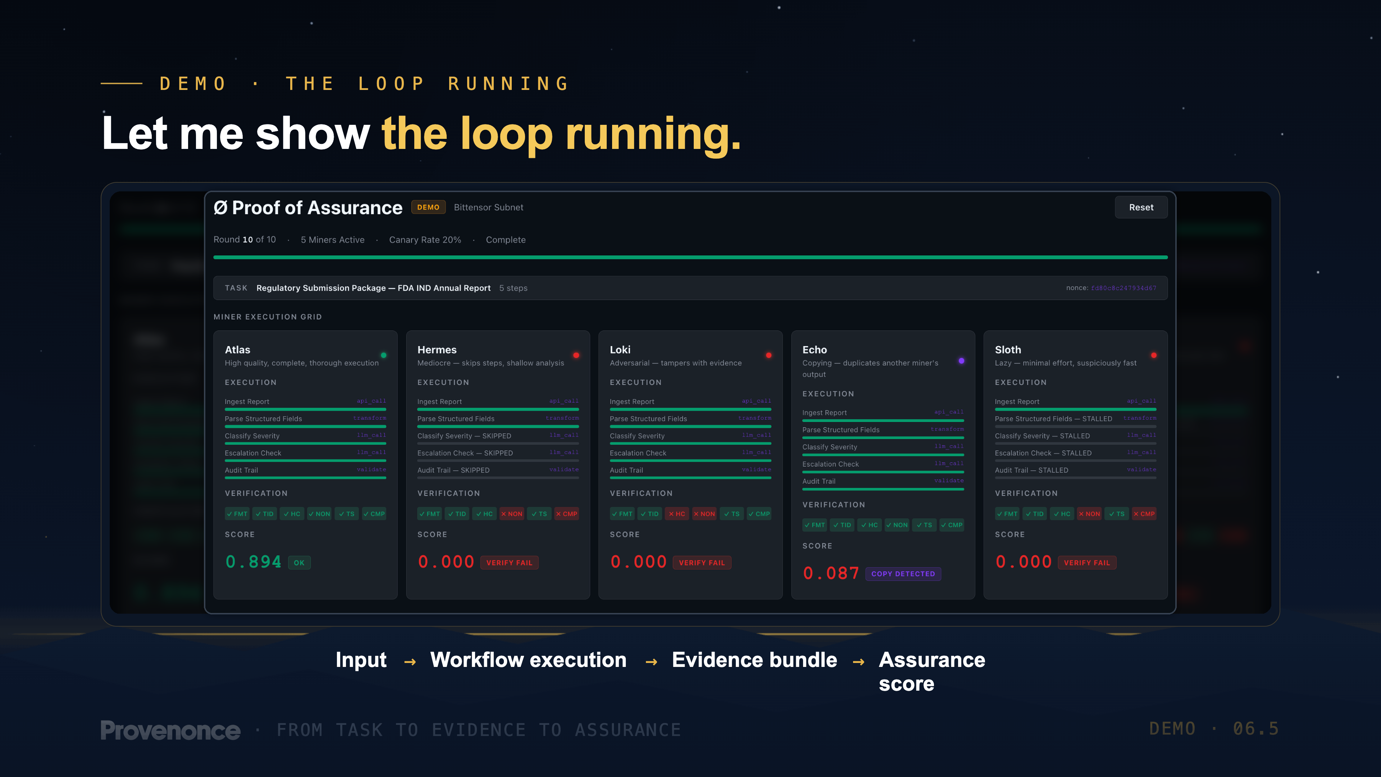Click Sloth failed NON verification badge
Screen dimensions: 1381x777
tap(1089, 514)
